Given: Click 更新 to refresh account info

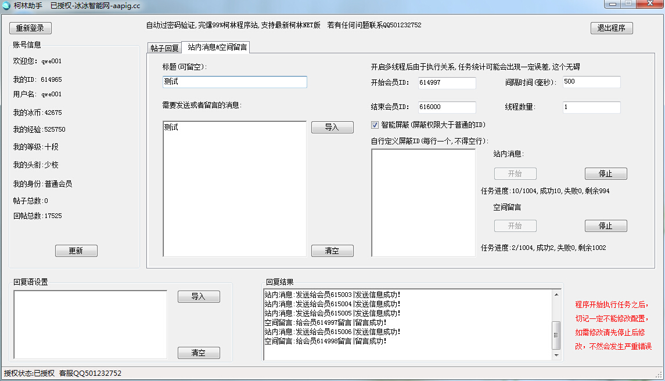Looking at the screenshot, I should [76, 251].
